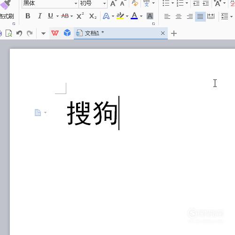235x235 pixels.
Task: Apply yellow text highlight color
Action: tap(120, 16)
